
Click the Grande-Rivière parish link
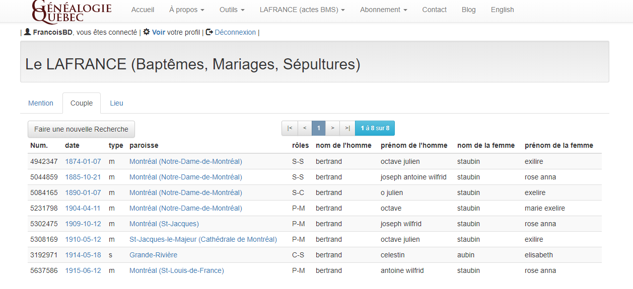point(154,255)
